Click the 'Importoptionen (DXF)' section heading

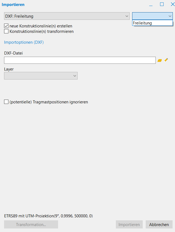pos(24,42)
